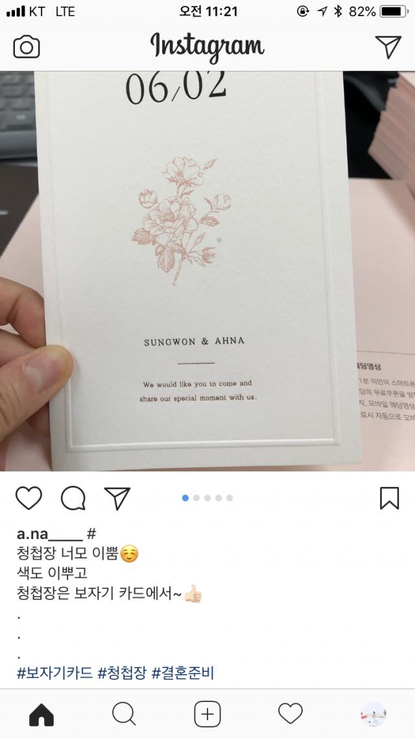This screenshot has width=415, height=739.
Task: Jump to second carousel dot
Action: pyautogui.click(x=196, y=498)
